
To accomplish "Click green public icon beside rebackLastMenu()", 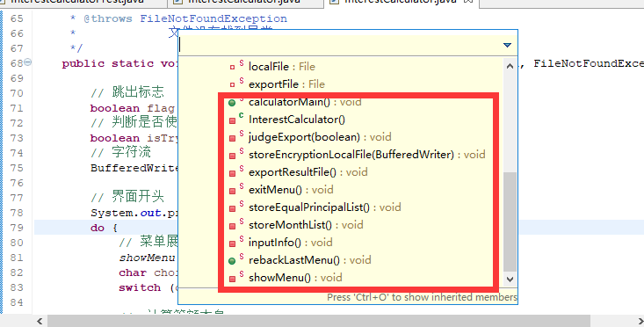I will click(x=232, y=261).
